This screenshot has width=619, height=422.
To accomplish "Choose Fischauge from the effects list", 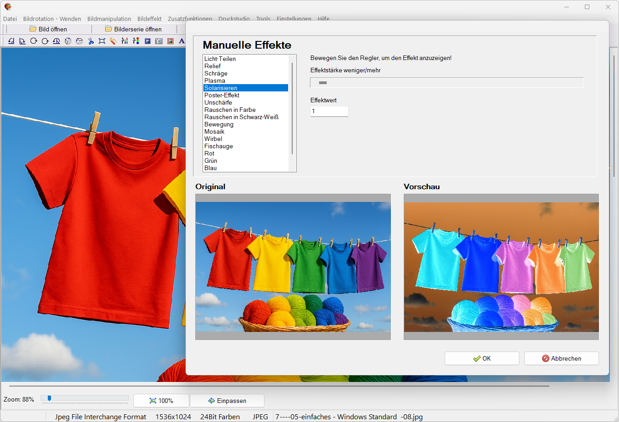I will tap(218, 146).
